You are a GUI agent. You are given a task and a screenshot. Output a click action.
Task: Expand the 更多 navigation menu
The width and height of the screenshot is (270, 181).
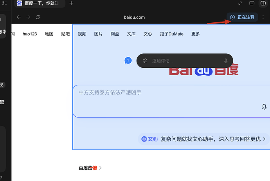click(196, 34)
